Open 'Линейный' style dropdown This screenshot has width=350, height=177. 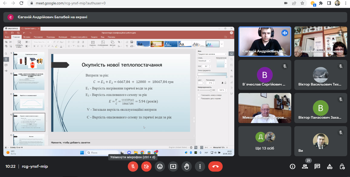coord(204,61)
